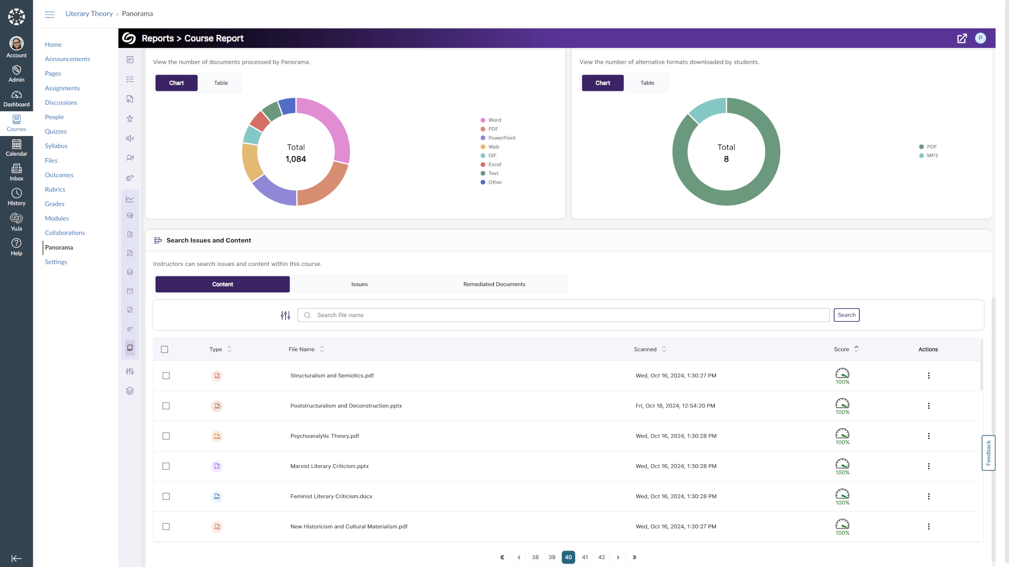Open actions menu for Psychoanalytic Theory.pdf
This screenshot has height=567, width=1009.
tap(929, 436)
